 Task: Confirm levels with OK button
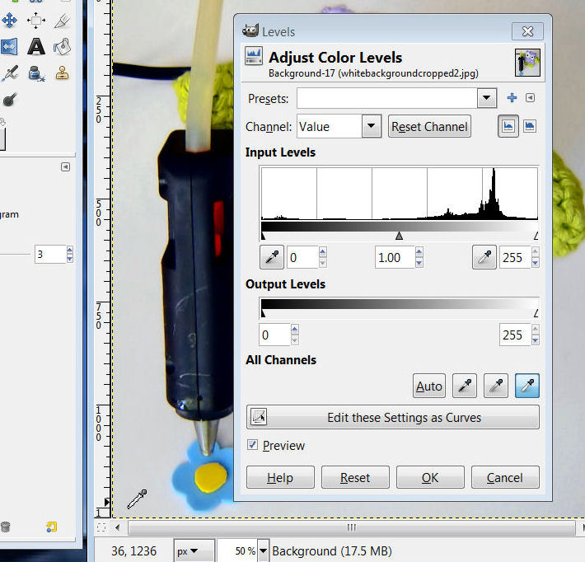pos(430,477)
